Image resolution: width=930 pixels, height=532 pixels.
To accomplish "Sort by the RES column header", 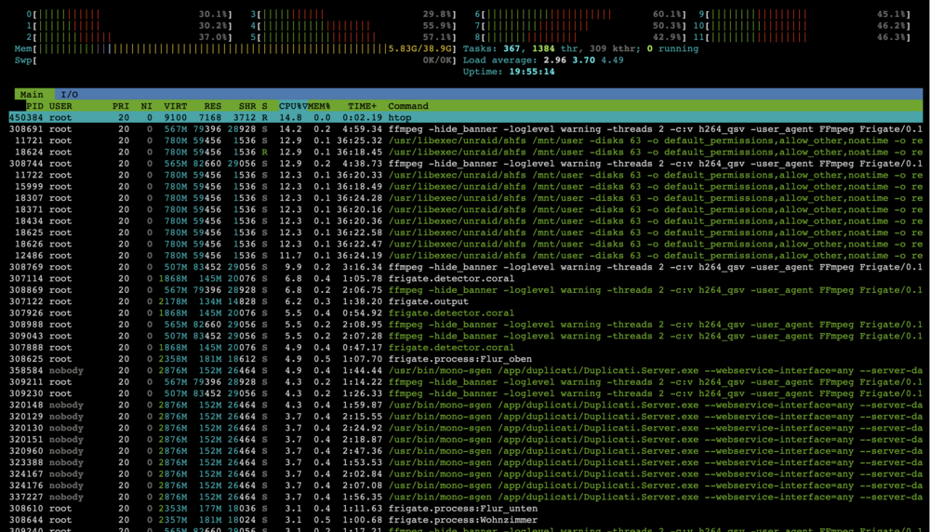I will [x=212, y=106].
